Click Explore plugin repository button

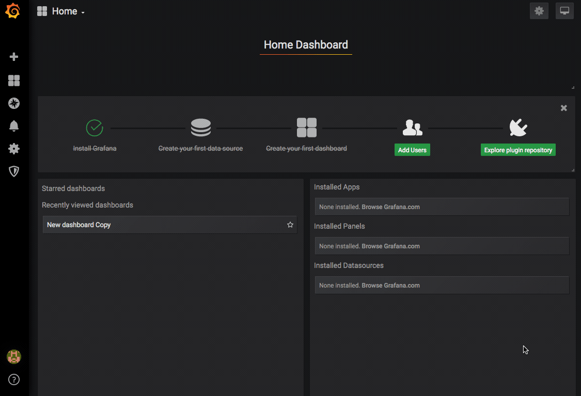pos(518,150)
